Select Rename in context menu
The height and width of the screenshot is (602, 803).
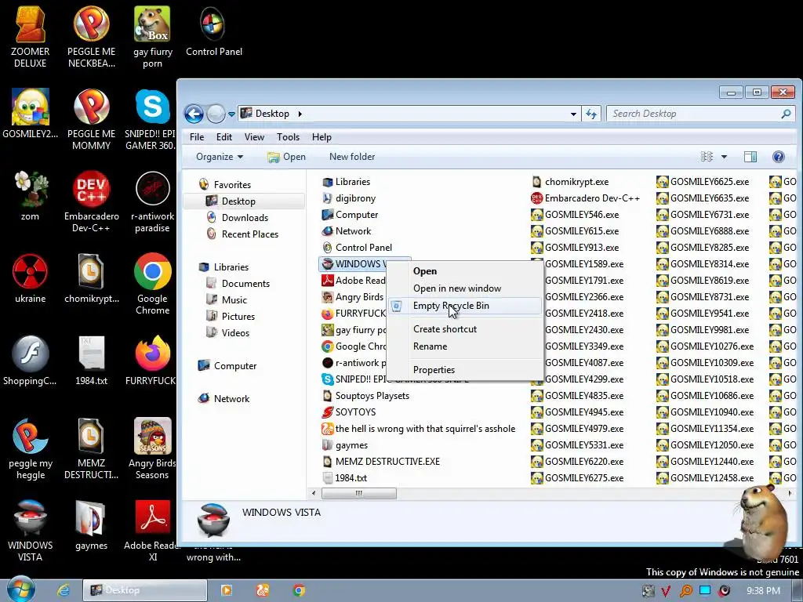(464, 346)
